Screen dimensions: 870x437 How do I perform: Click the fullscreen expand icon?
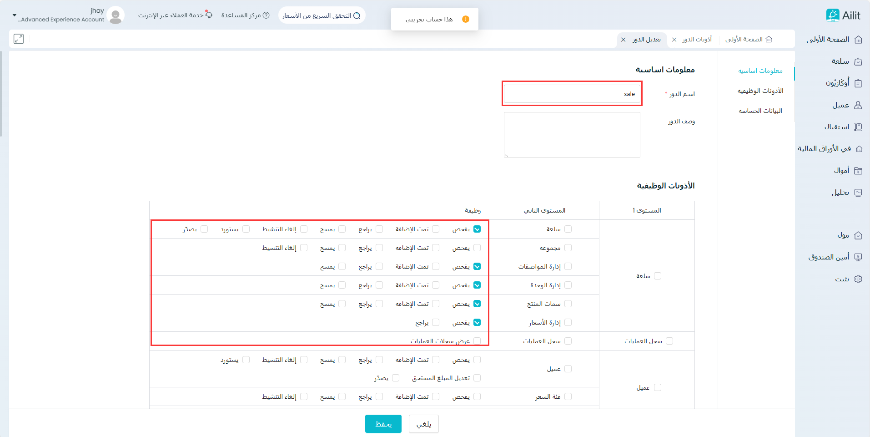(x=19, y=39)
